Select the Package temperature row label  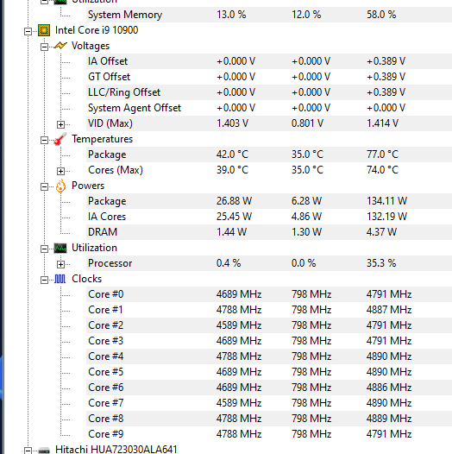[x=107, y=154]
